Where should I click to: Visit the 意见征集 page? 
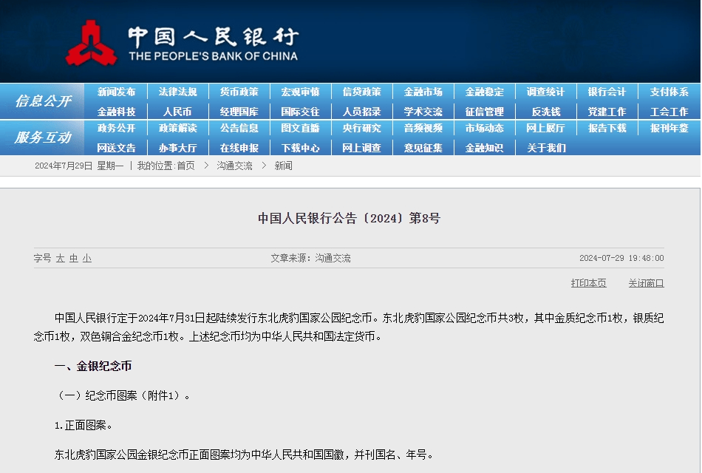tap(423, 148)
